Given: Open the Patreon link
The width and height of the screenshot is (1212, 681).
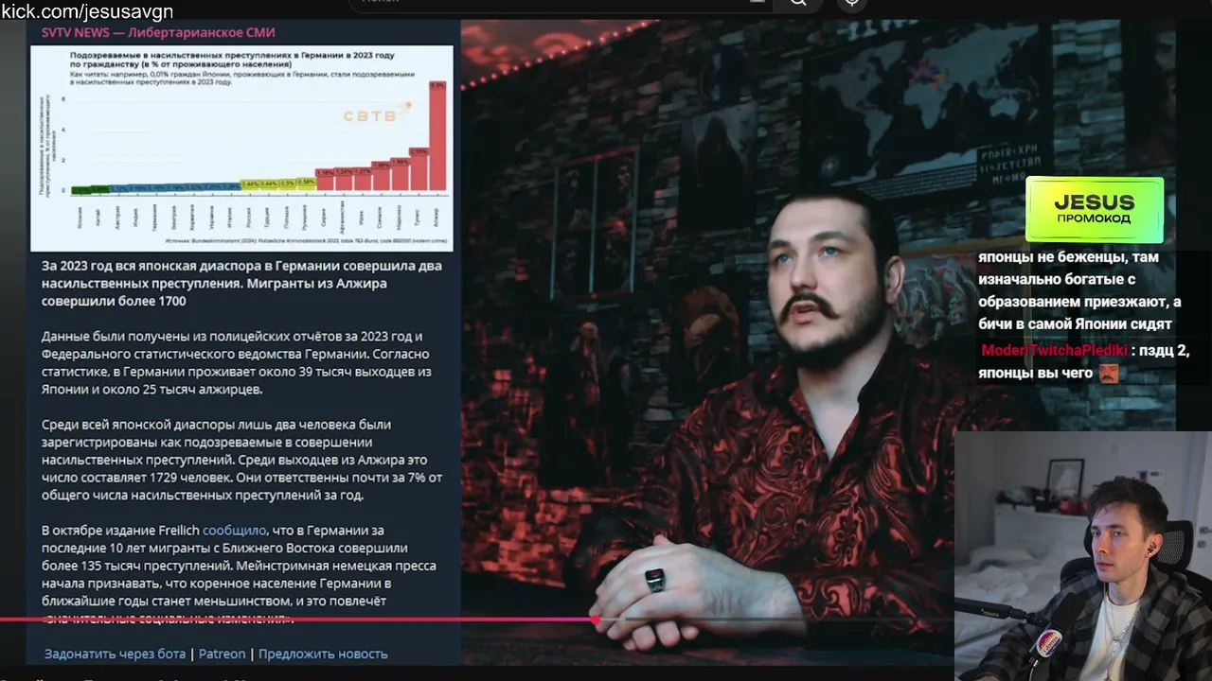Looking at the screenshot, I should [x=222, y=654].
